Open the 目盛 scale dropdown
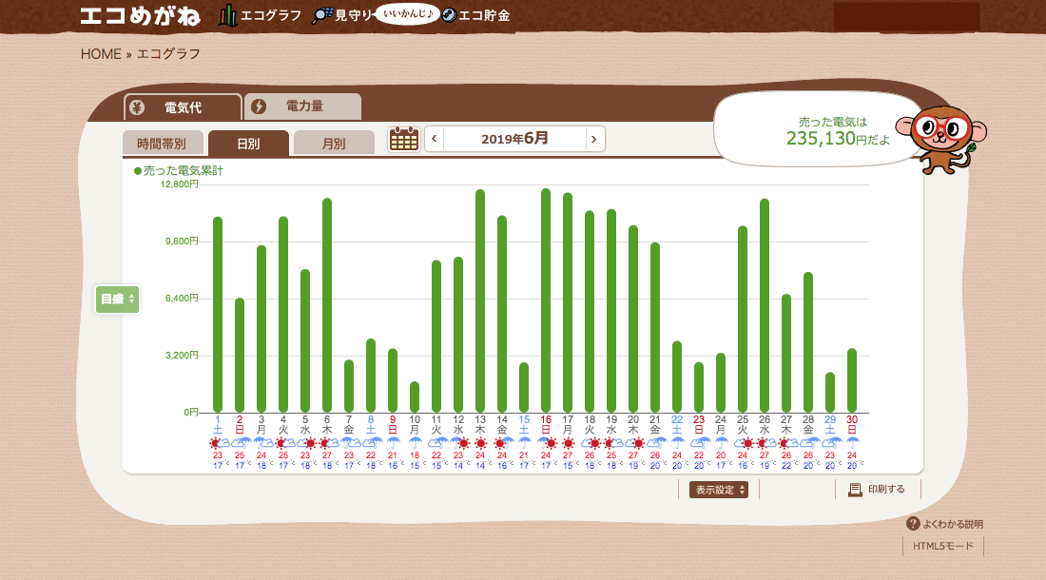The width and height of the screenshot is (1046, 580). pyautogui.click(x=117, y=300)
